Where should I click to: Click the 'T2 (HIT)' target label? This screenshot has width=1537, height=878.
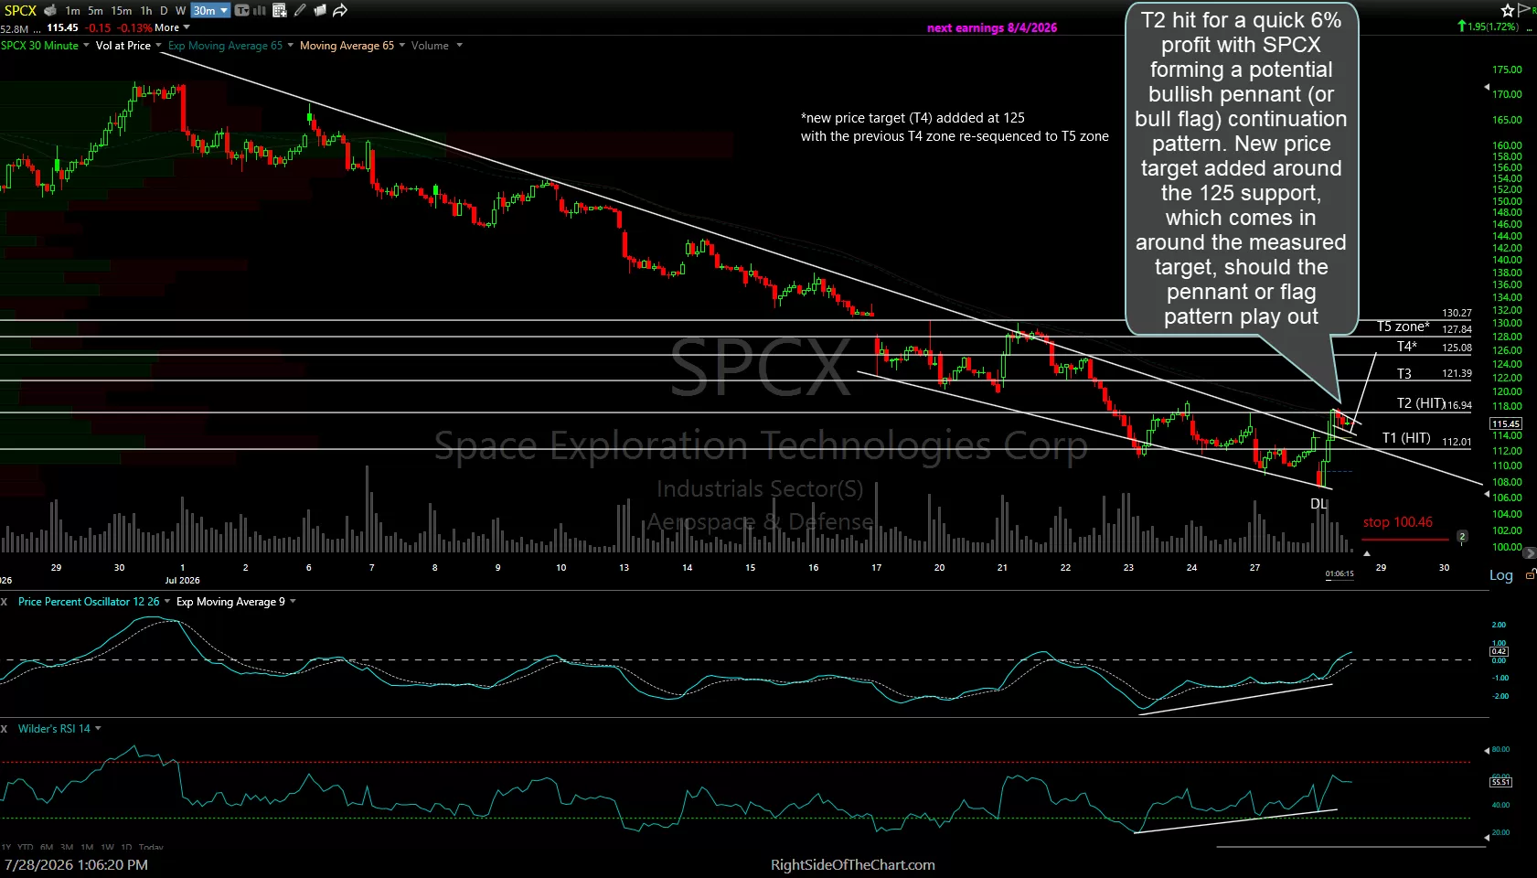[1421, 403]
